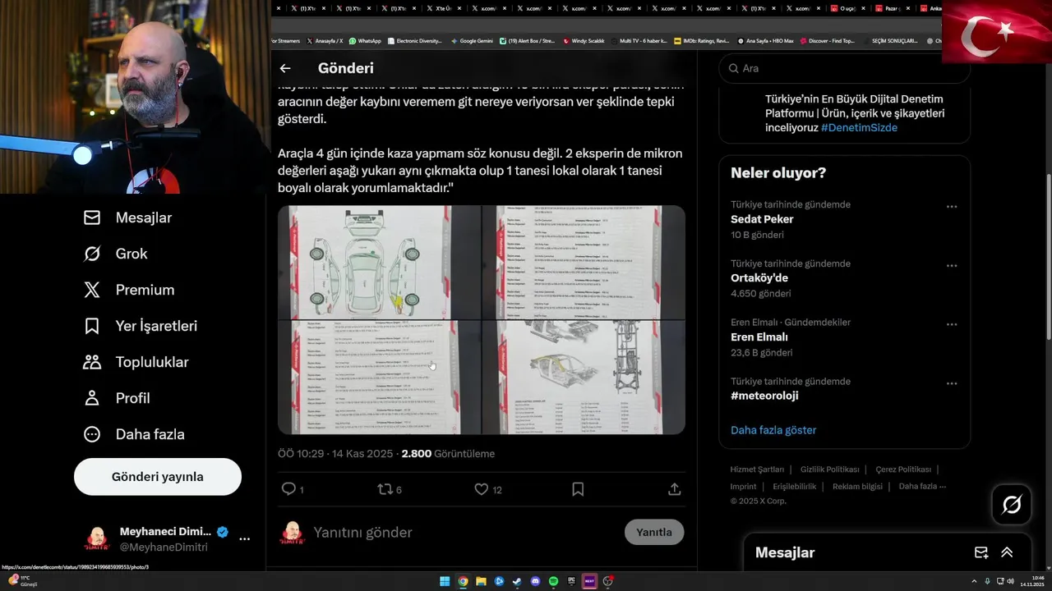Viewport: 1052px width, 591px height.
Task: Open the Imprint footer link
Action: pos(743,487)
